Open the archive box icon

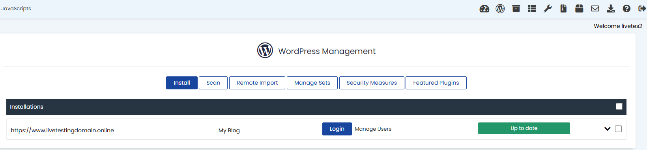[x=516, y=9]
